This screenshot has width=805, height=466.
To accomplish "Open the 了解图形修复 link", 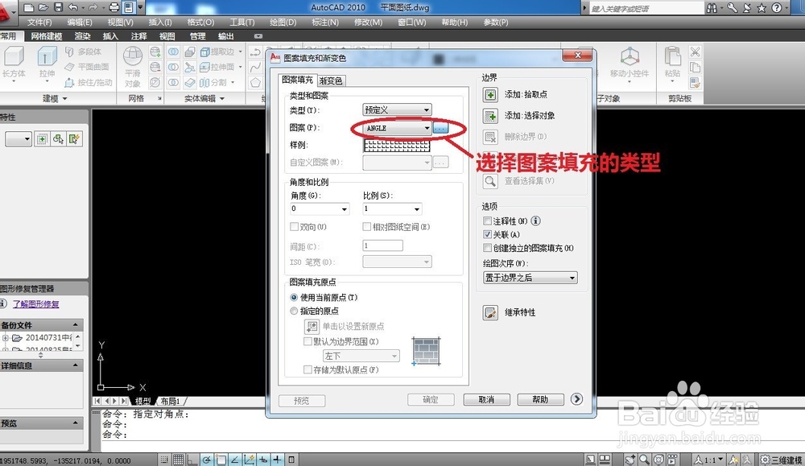I will 36,303.
